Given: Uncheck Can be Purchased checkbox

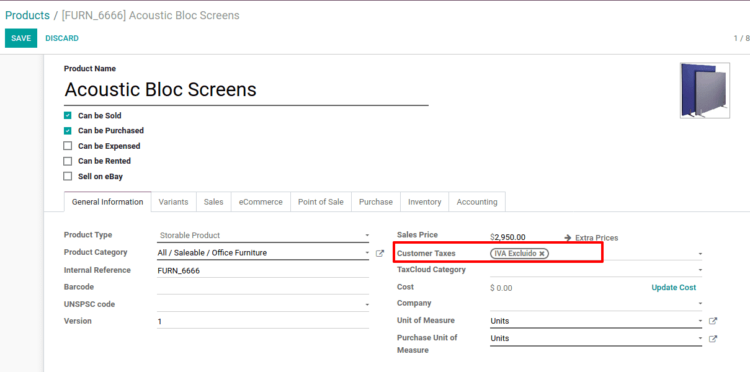Looking at the screenshot, I should tap(68, 131).
